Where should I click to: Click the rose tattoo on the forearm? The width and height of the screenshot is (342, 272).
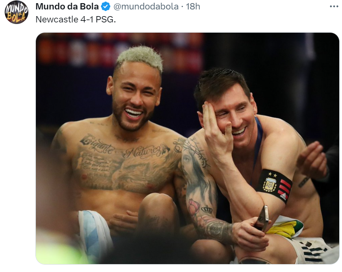[x=194, y=207]
